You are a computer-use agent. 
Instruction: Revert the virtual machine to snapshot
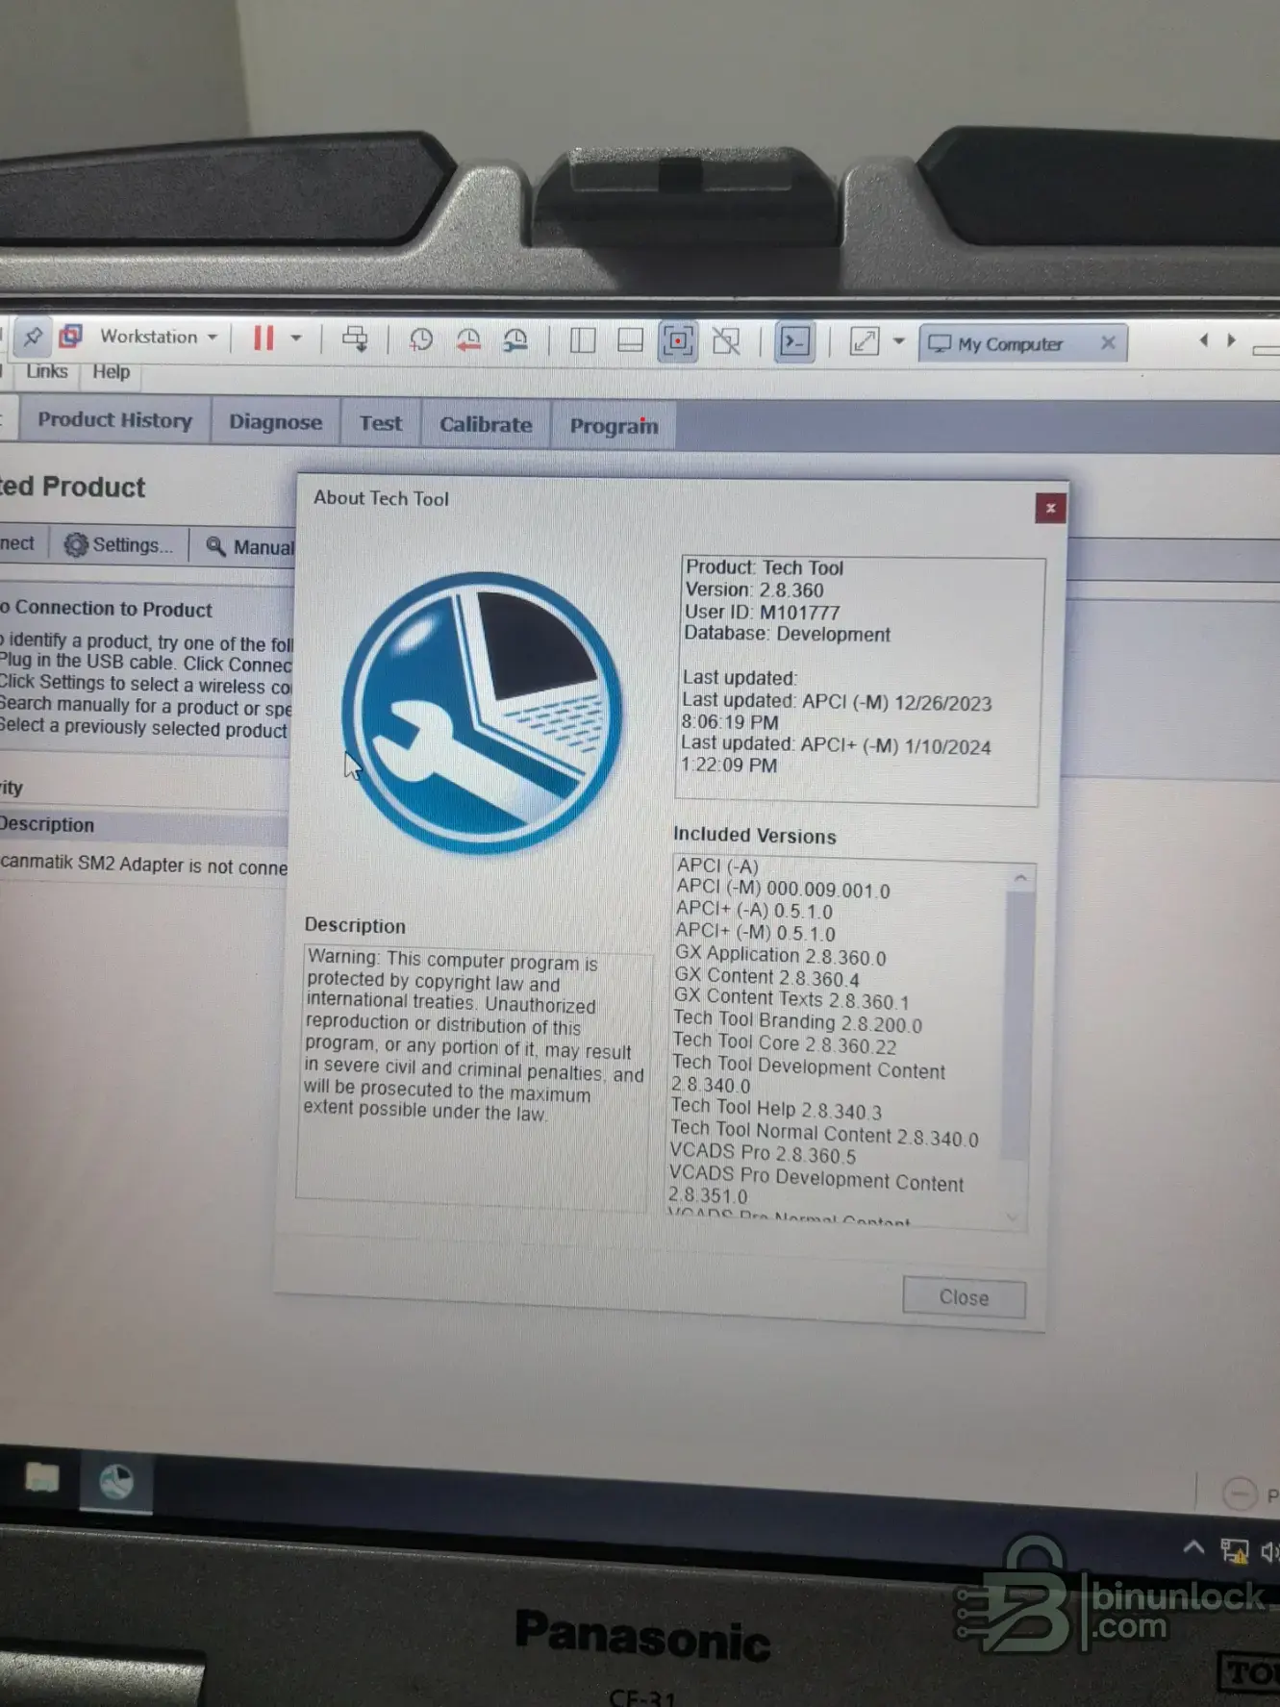468,339
